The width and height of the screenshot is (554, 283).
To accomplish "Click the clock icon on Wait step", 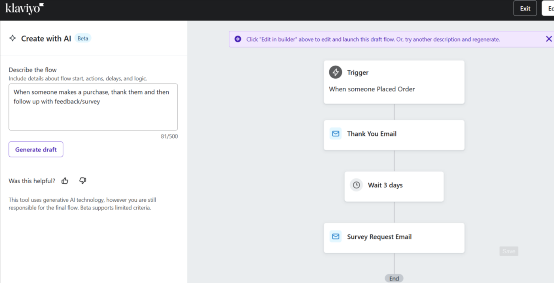I will (x=356, y=184).
